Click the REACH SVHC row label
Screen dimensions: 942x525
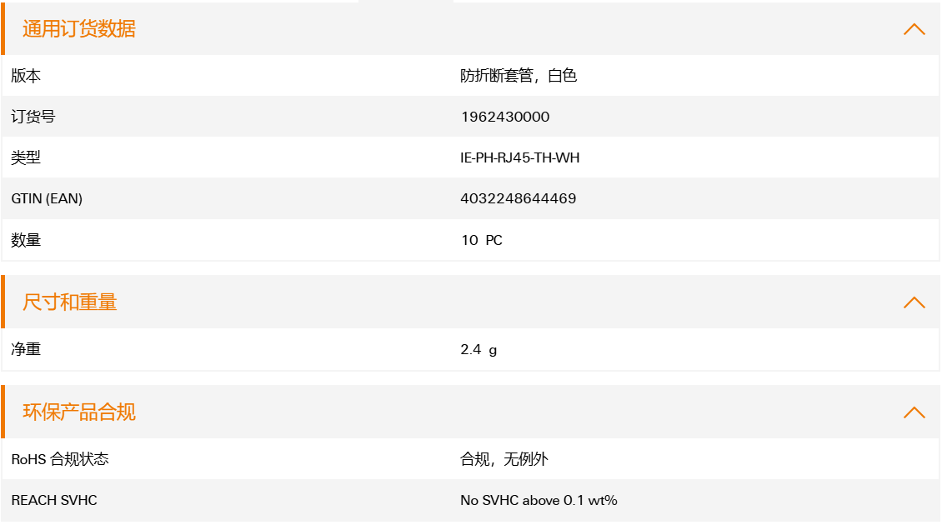54,500
